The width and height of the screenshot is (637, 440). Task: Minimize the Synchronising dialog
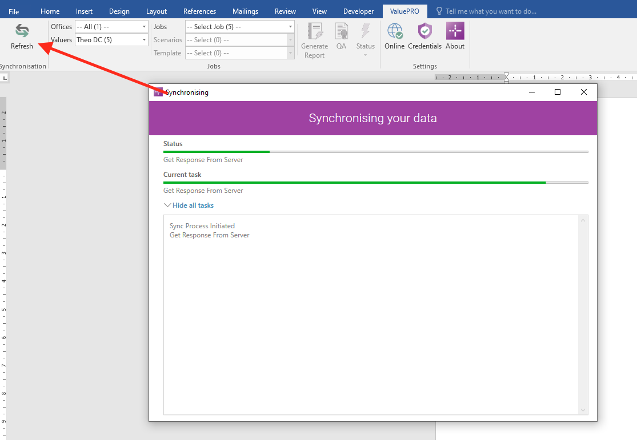pyautogui.click(x=532, y=92)
